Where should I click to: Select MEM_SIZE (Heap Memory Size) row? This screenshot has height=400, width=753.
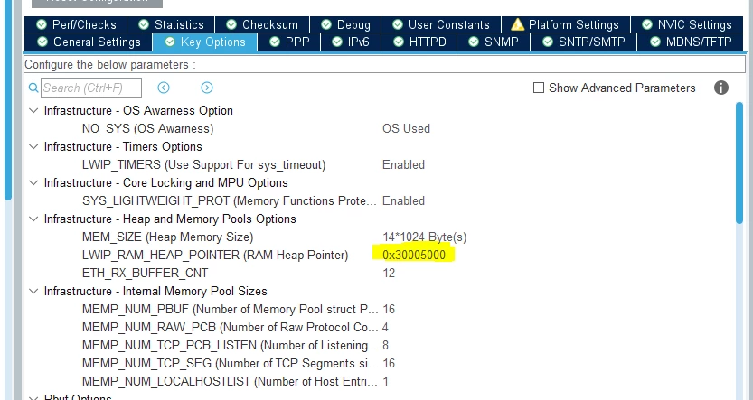pos(167,237)
